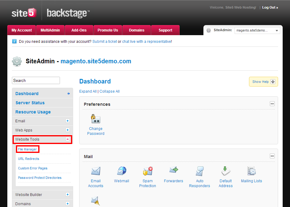The width and height of the screenshot is (290, 207).
Task: Open Password Protect Directories link
Action: click(40, 178)
